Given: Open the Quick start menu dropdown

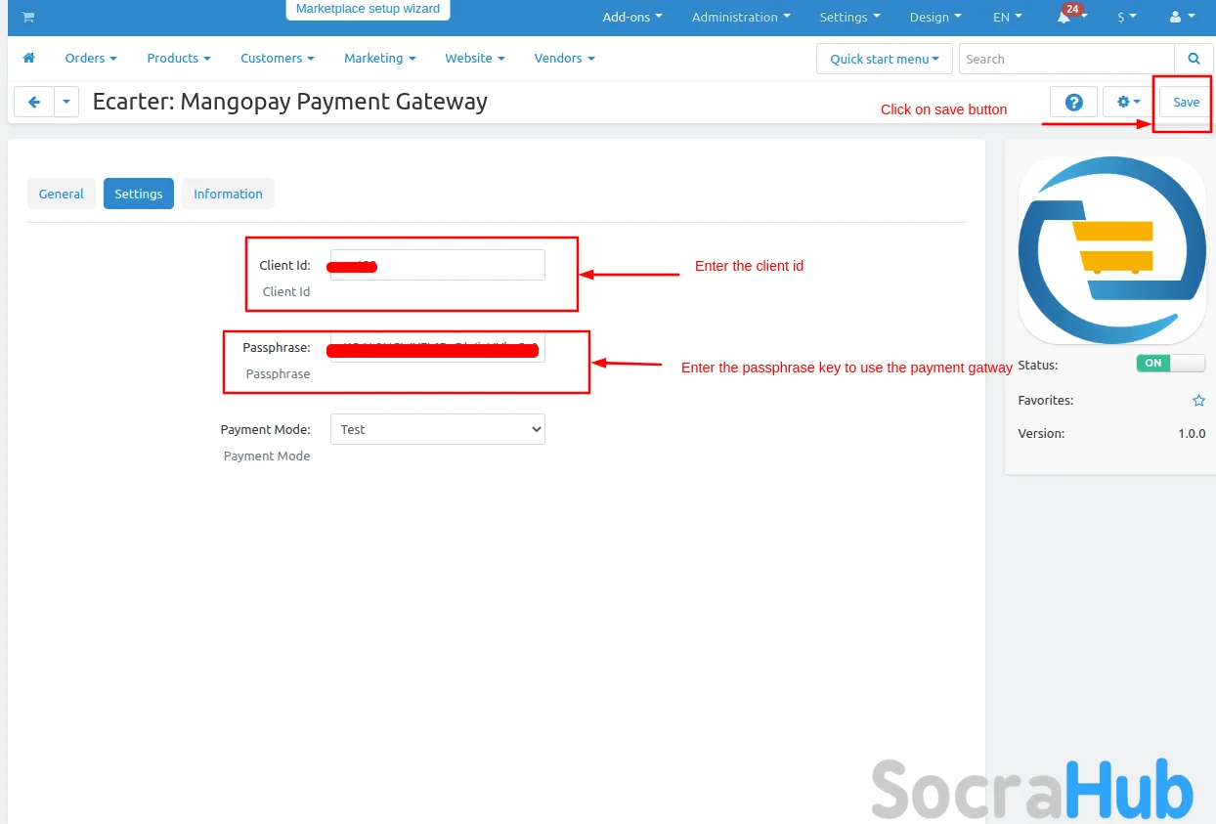Looking at the screenshot, I should [x=884, y=59].
